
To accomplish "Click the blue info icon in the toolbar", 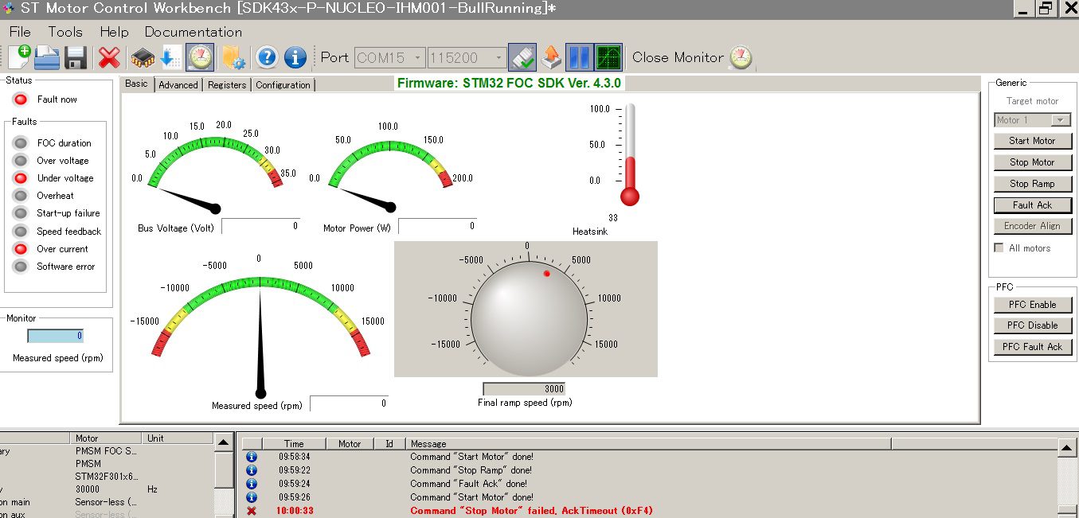I will pyautogui.click(x=295, y=57).
